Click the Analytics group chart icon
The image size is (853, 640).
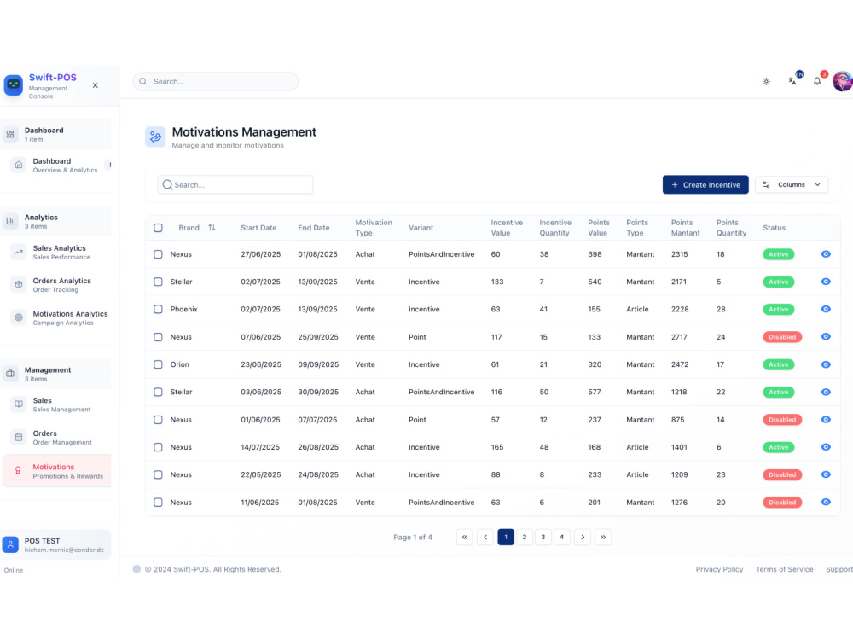10,221
